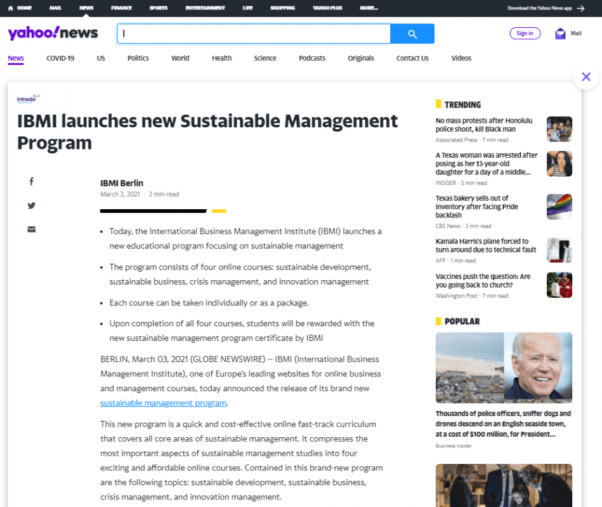Click the article headline IBMI launches

point(207,132)
